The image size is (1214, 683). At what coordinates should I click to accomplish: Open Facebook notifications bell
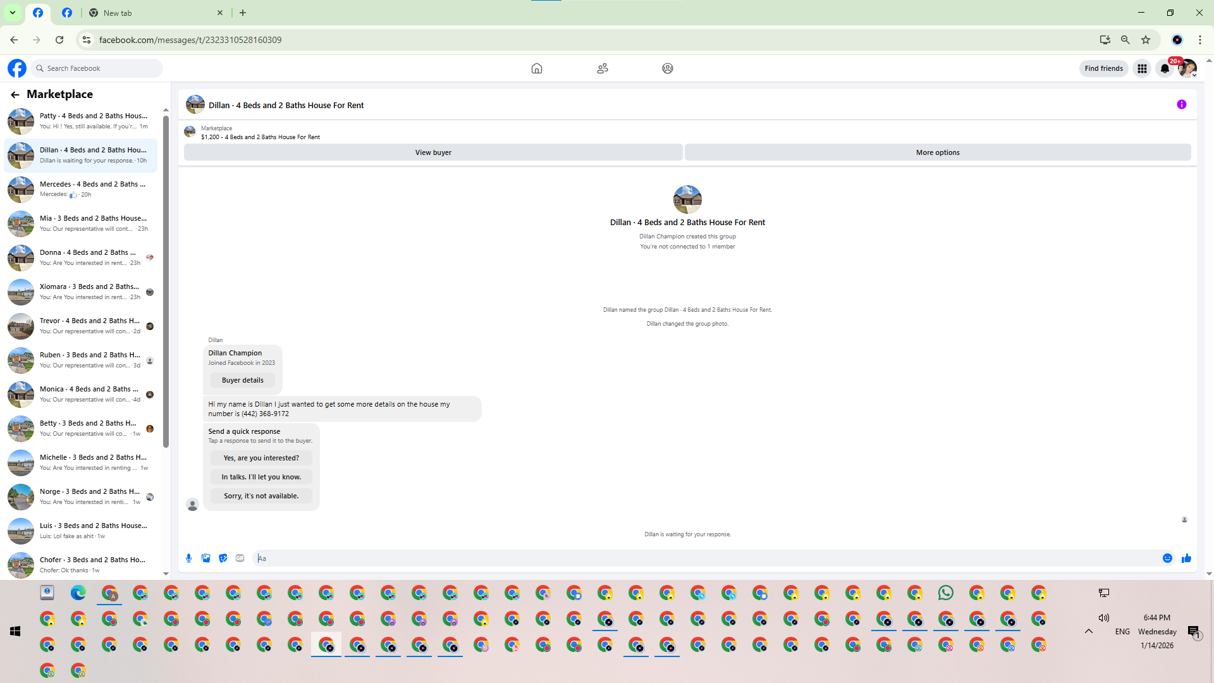coord(1164,68)
